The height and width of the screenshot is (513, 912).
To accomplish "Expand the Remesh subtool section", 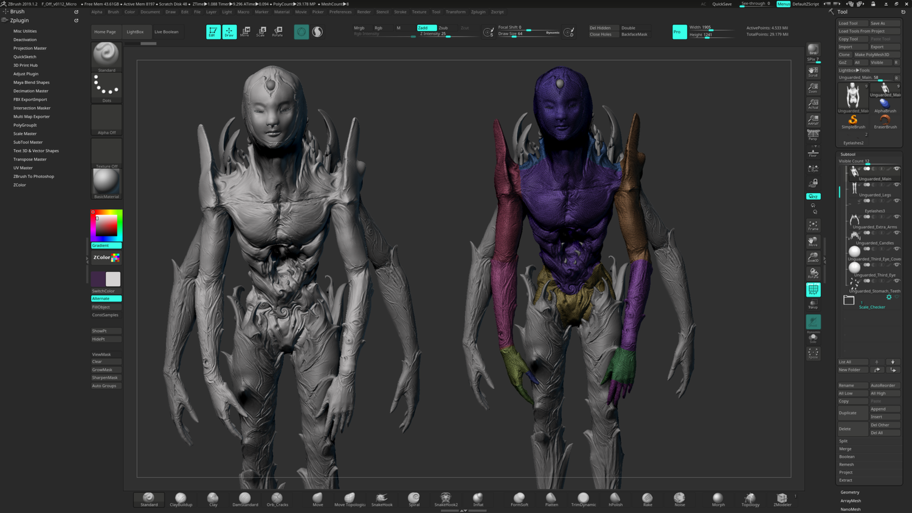I will (x=846, y=464).
